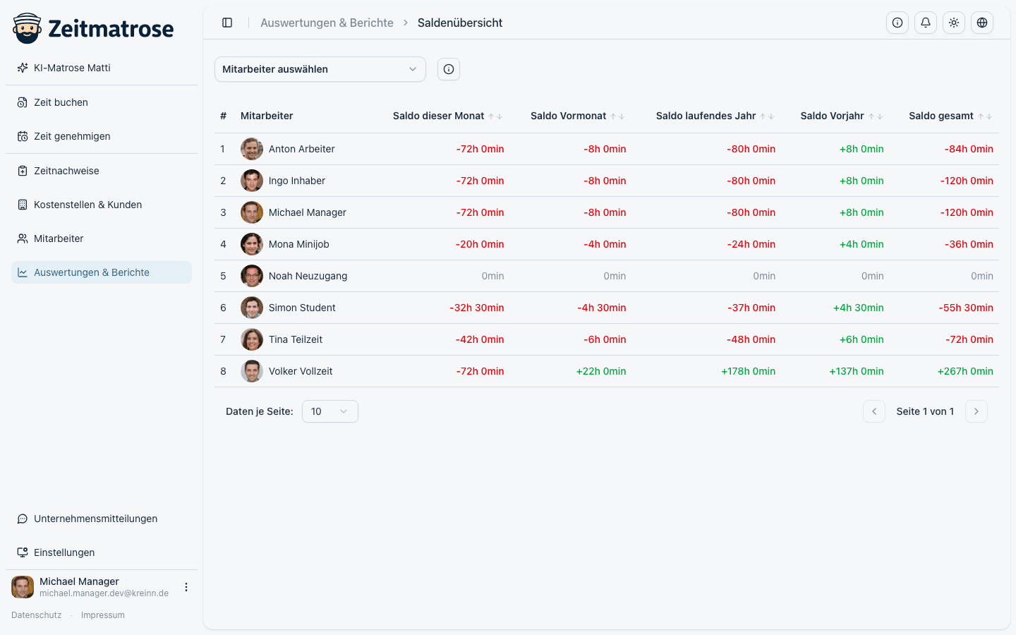Go to previous page arrow
The image size is (1016, 635).
point(874,411)
